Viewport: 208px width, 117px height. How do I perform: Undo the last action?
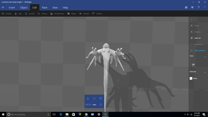(198, 8)
